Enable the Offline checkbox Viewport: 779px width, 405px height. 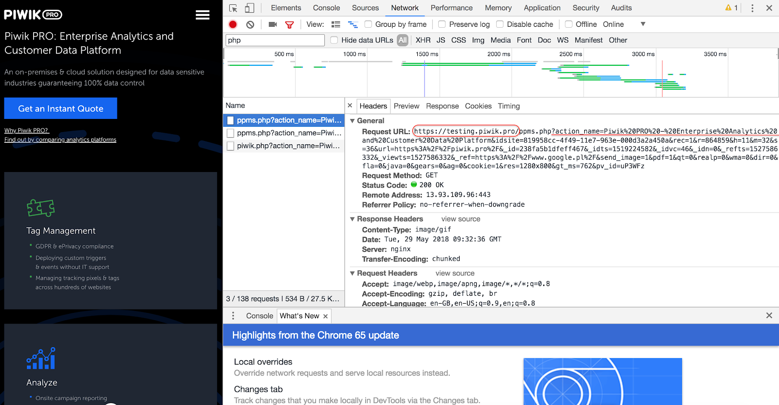[x=569, y=24]
